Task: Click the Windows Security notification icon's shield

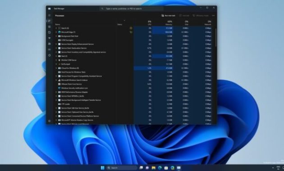Action: tap(59, 88)
